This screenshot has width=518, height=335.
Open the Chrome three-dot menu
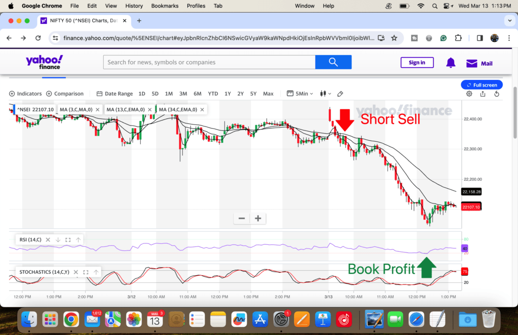tap(509, 38)
